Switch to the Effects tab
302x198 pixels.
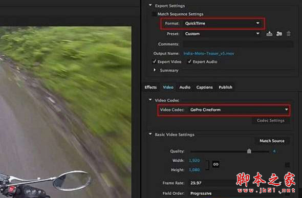pyautogui.click(x=150, y=87)
